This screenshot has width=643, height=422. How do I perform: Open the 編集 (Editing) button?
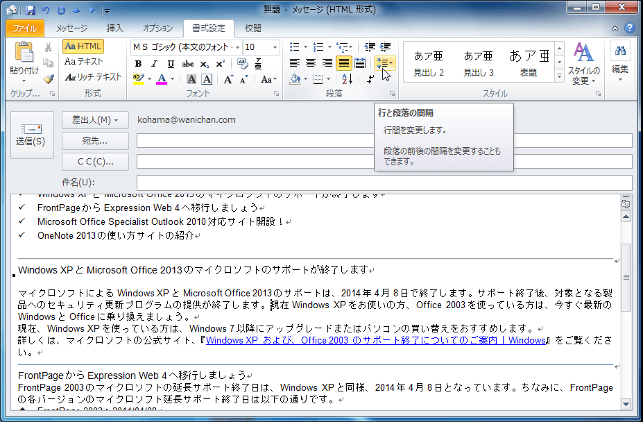(620, 62)
